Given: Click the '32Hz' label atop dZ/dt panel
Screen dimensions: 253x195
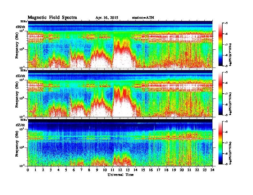Looking at the screenshot, I should pos(24,120).
